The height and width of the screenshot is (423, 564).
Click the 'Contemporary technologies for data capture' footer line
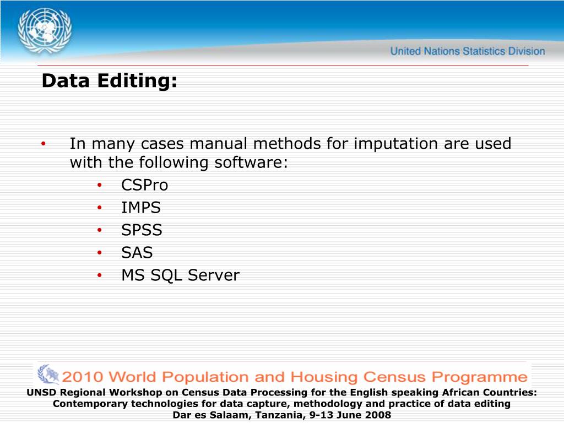(x=281, y=404)
